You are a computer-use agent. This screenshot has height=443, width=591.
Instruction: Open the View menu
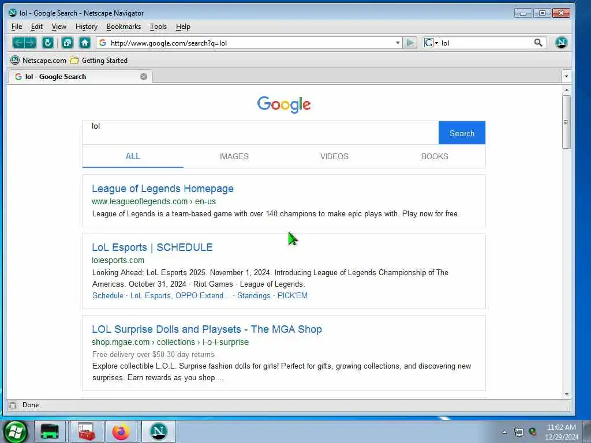[59, 27]
